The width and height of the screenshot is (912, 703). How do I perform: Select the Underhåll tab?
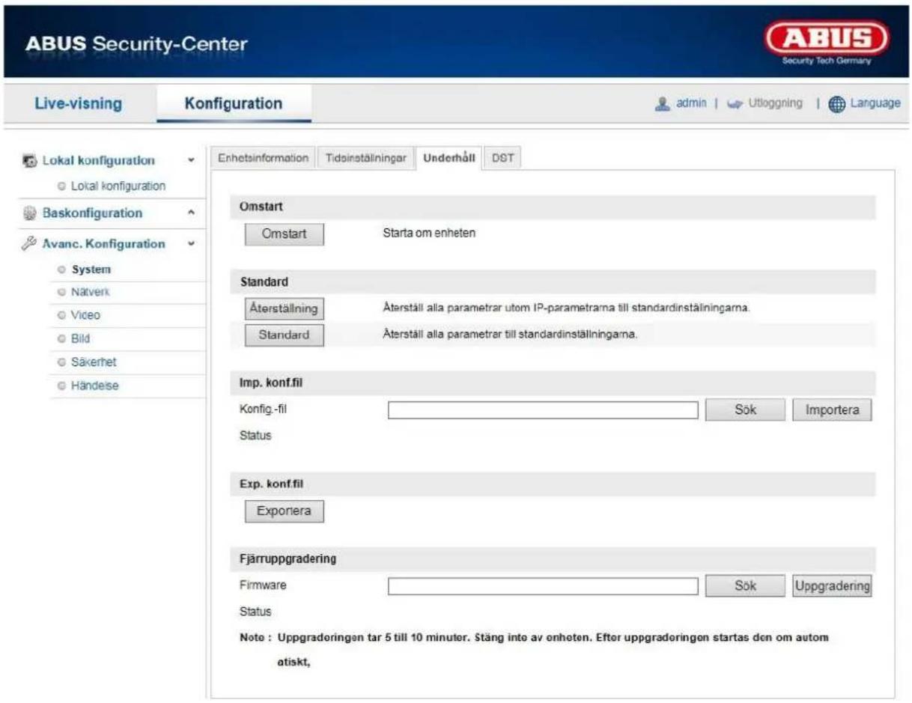(449, 158)
